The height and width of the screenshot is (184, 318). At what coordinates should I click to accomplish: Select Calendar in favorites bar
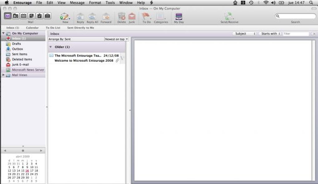point(32,28)
